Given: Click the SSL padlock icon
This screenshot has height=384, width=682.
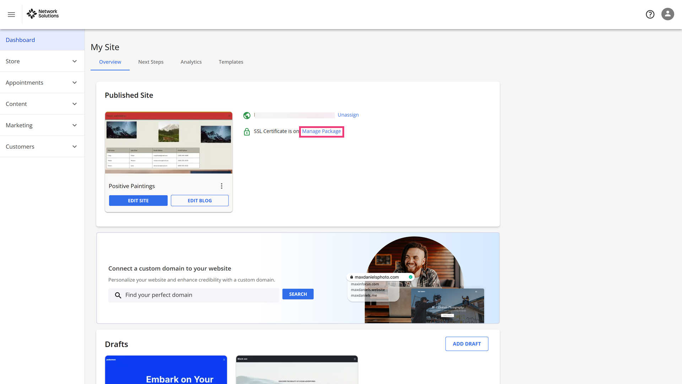Looking at the screenshot, I should coord(247,132).
